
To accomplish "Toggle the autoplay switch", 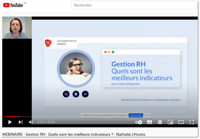I will coord(138,122).
